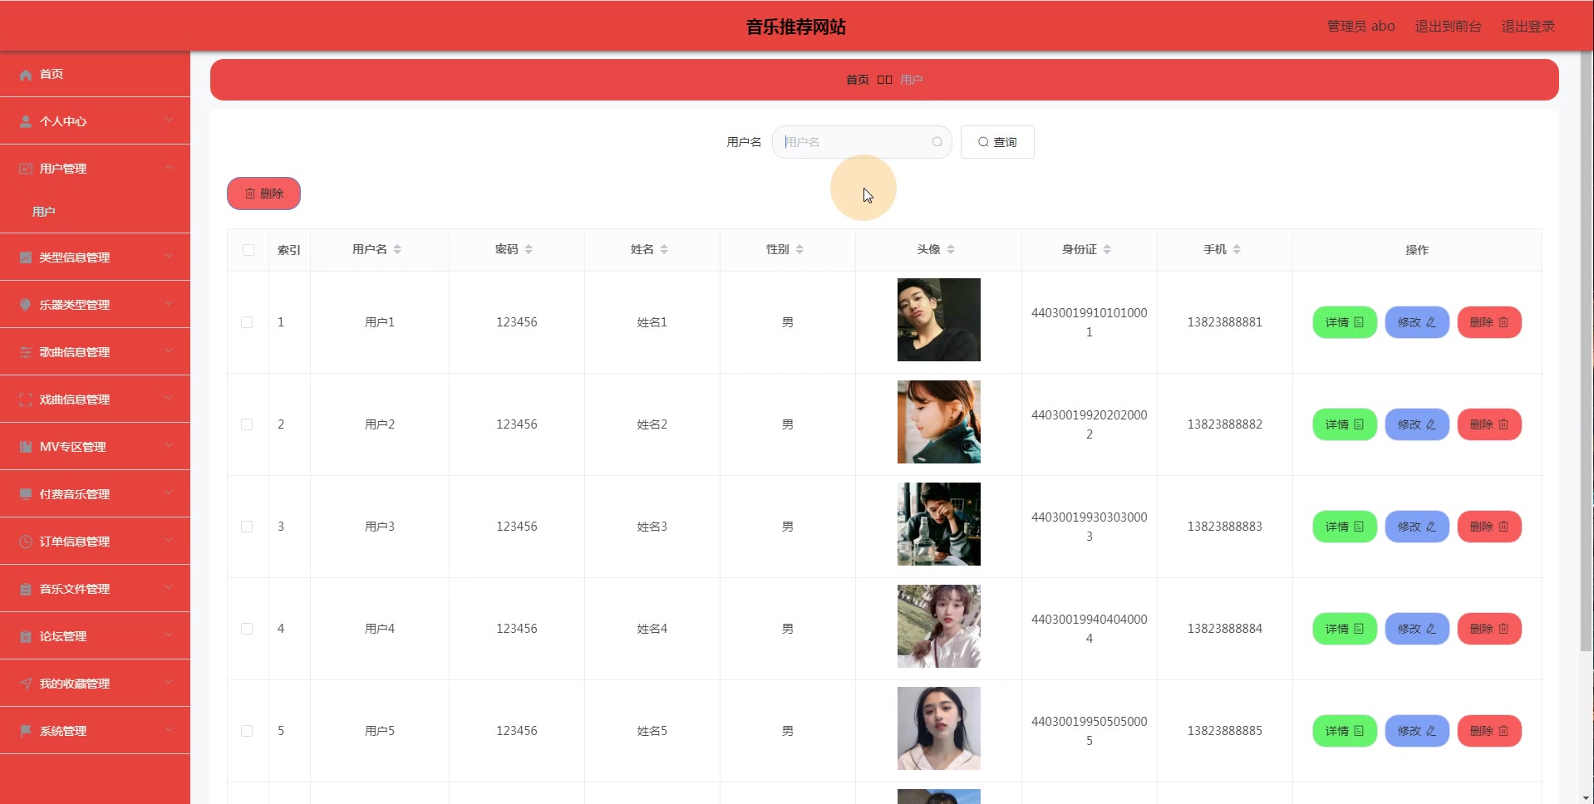This screenshot has width=1594, height=804.
Task: Click 修改 for 用户2
Action: pyautogui.click(x=1417, y=424)
